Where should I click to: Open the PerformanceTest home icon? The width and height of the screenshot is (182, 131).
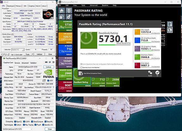click(x=61, y=10)
